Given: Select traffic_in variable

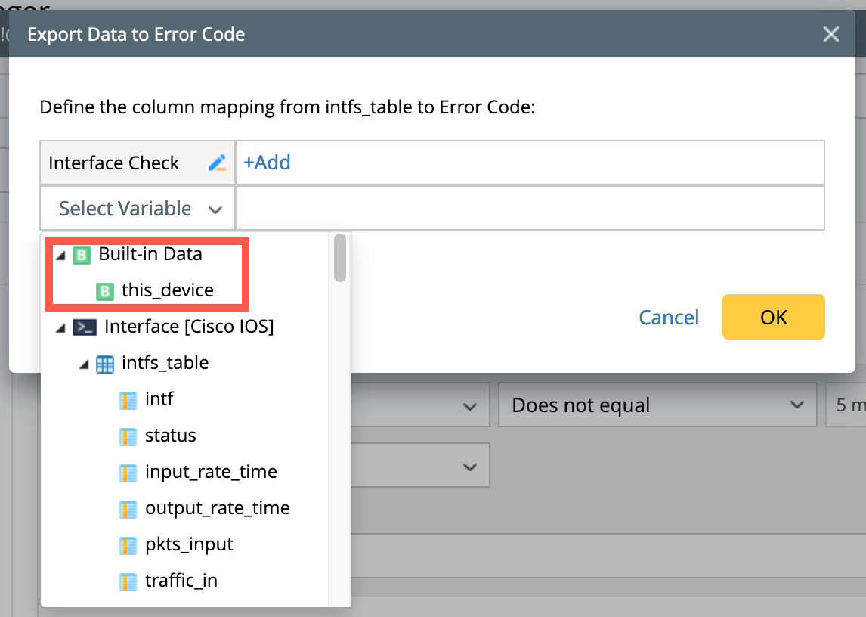Looking at the screenshot, I should point(181,581).
